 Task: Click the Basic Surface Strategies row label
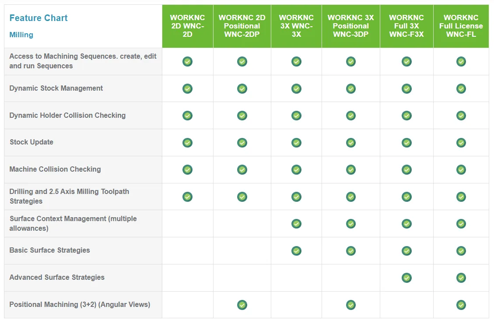[x=49, y=250]
